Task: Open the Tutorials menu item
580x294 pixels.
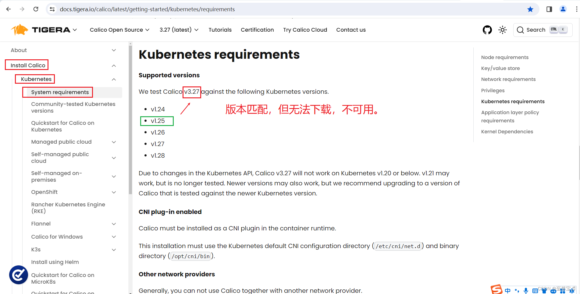Action: [x=220, y=30]
